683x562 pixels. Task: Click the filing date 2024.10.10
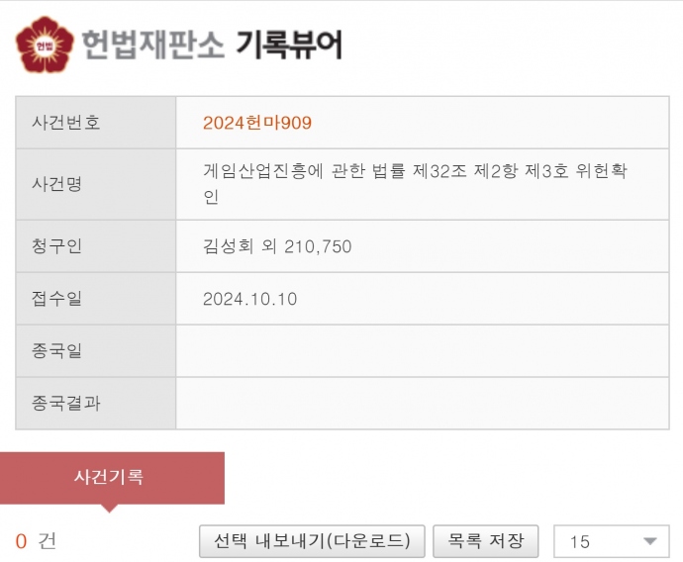(x=249, y=299)
